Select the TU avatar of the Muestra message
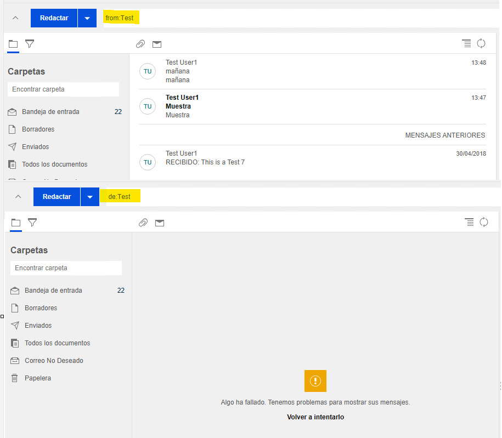This screenshot has height=438, width=502. (x=148, y=106)
